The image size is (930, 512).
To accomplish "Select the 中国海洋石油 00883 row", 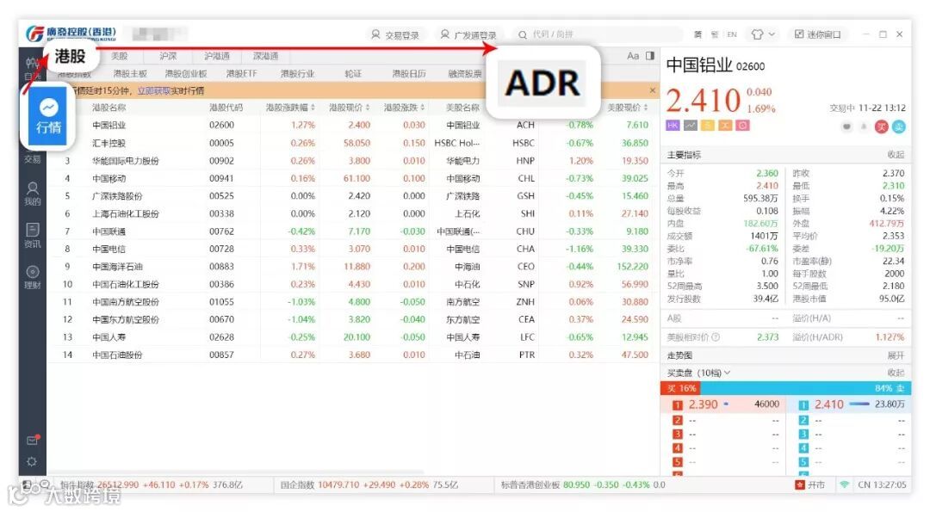I will click(x=353, y=267).
